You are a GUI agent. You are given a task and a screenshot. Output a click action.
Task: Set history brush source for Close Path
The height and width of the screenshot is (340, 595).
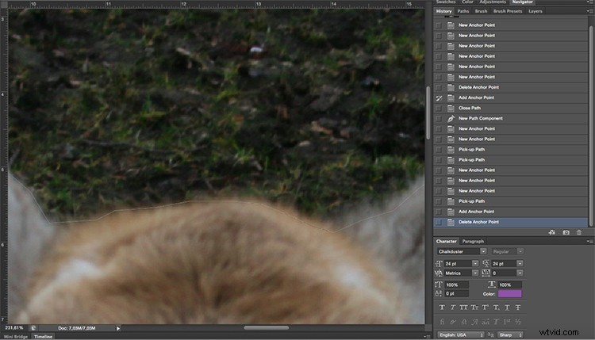[x=439, y=108]
